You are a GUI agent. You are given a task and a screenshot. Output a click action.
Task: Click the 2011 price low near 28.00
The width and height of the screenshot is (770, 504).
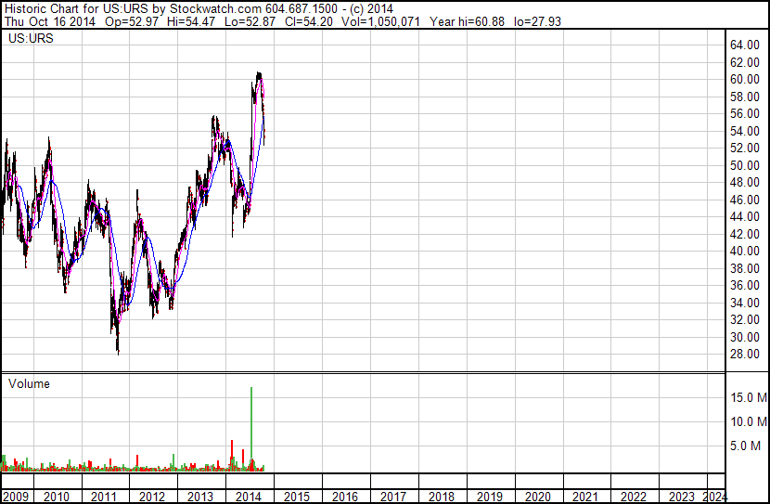pos(119,351)
